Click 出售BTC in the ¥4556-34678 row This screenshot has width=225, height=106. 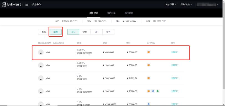[175, 104]
